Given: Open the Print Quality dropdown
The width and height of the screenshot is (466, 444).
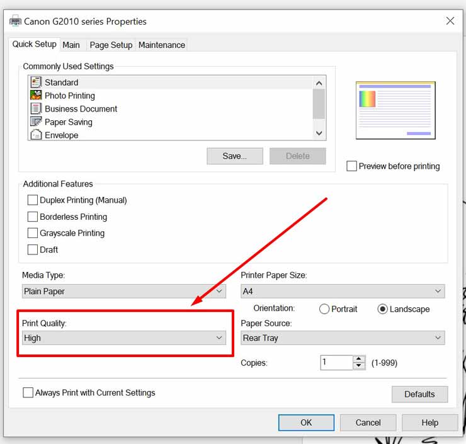Looking at the screenshot, I should (124, 338).
